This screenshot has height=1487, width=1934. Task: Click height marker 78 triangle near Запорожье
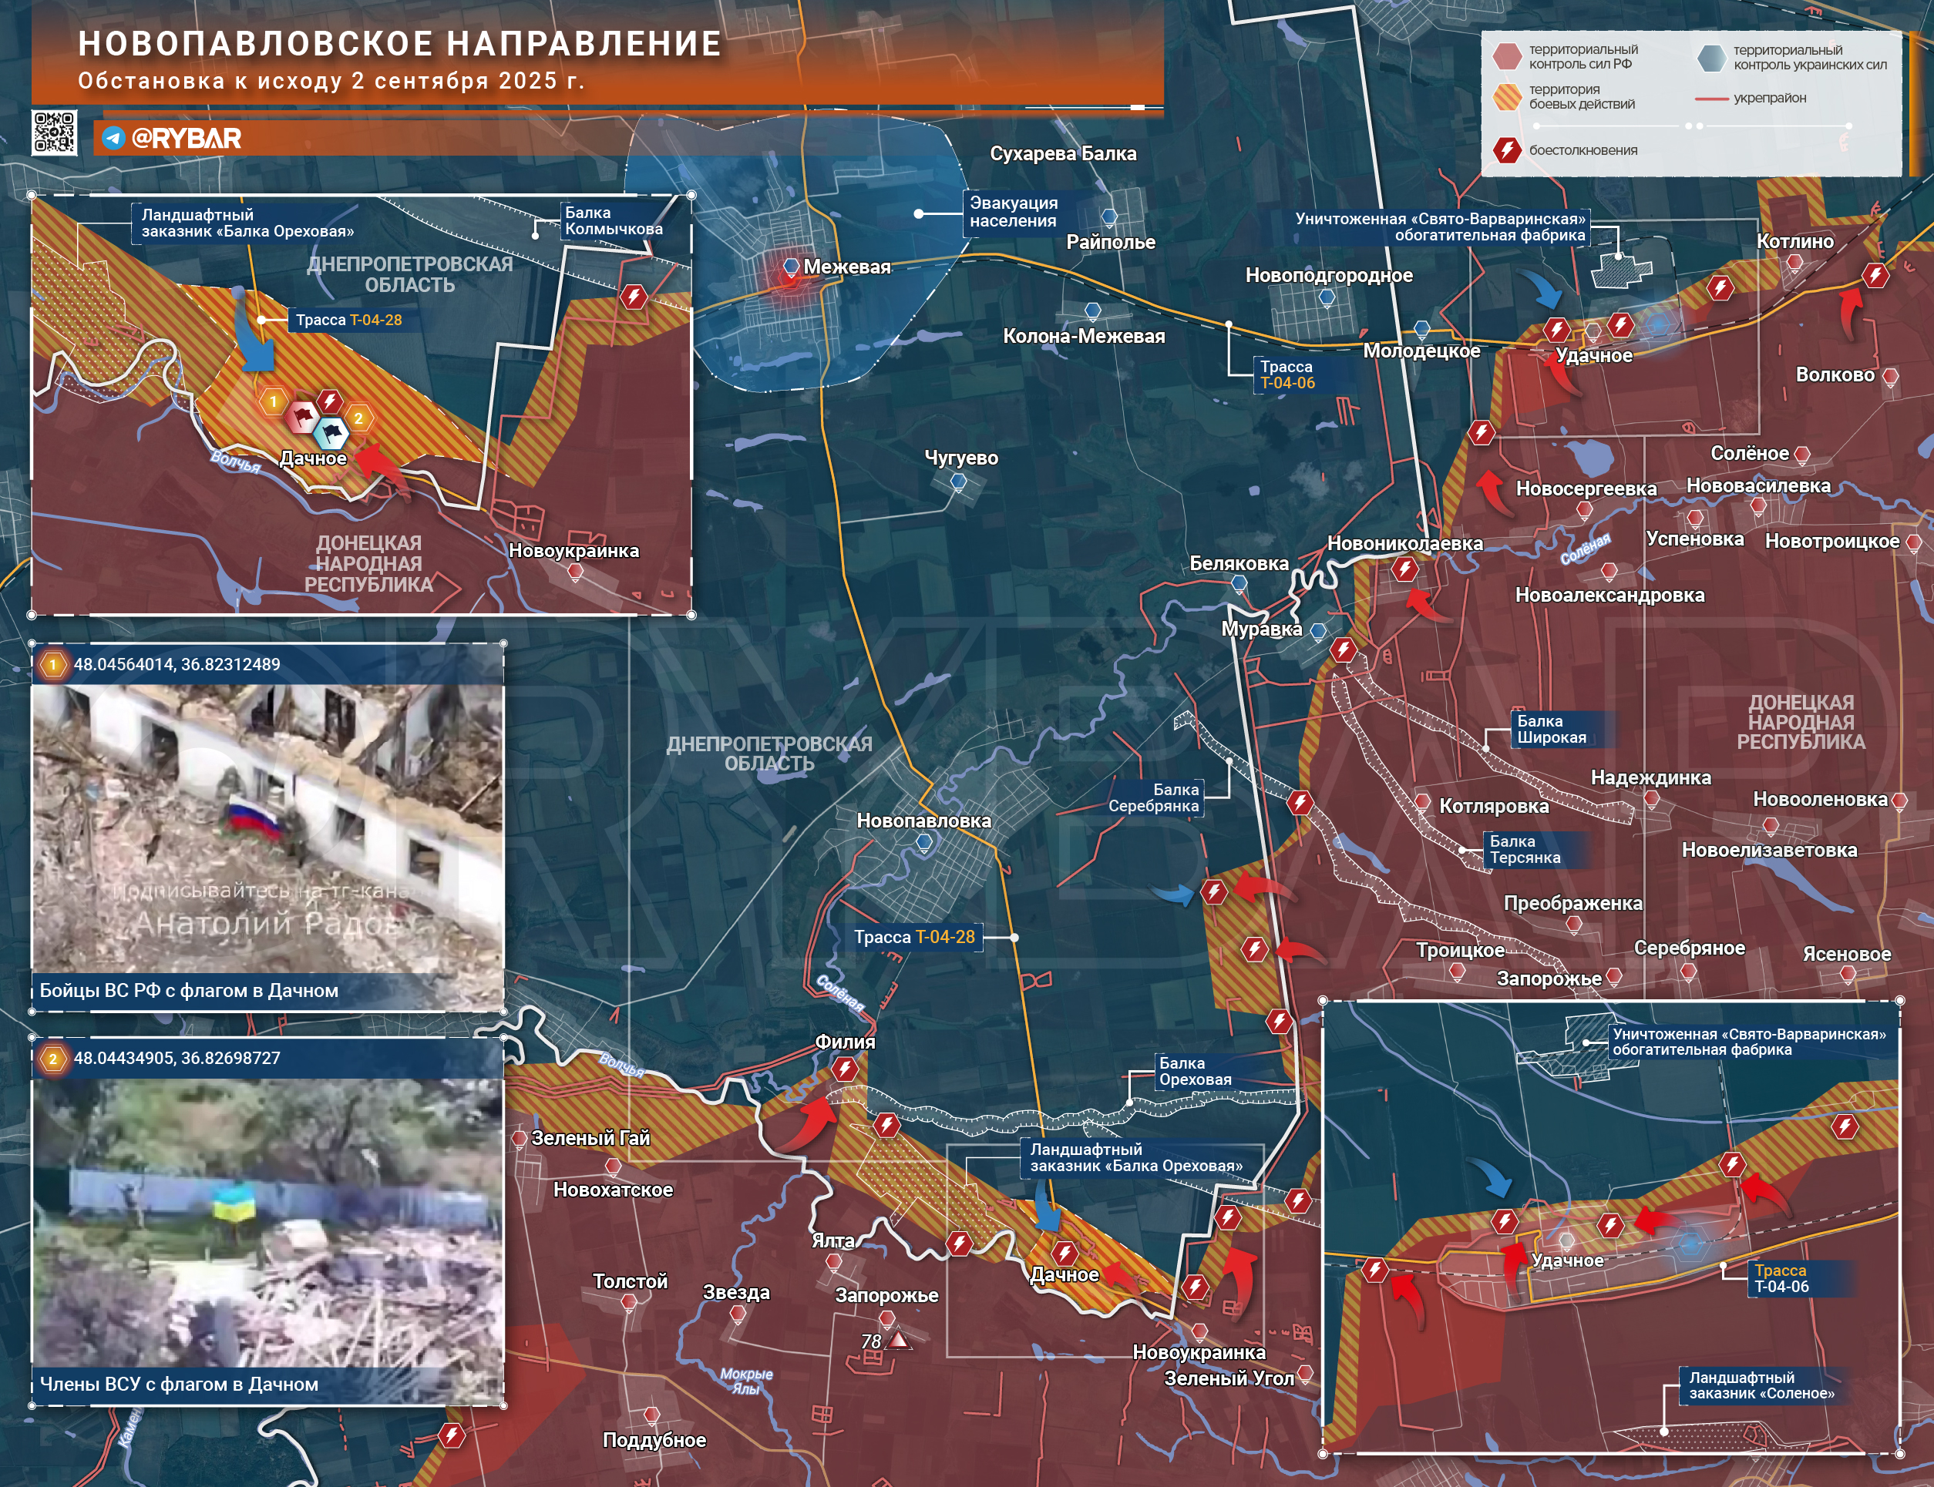coord(899,1340)
